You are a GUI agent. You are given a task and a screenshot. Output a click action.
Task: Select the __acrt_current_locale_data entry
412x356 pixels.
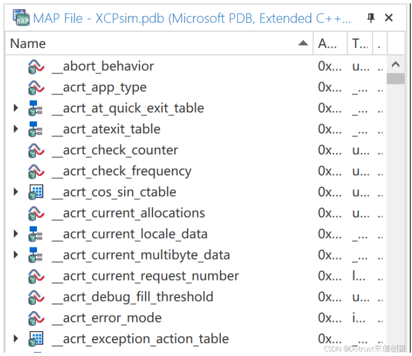130,234
